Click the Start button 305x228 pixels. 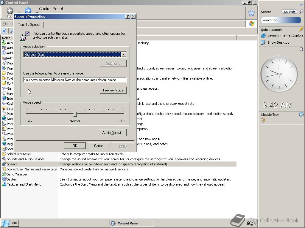click(10, 223)
